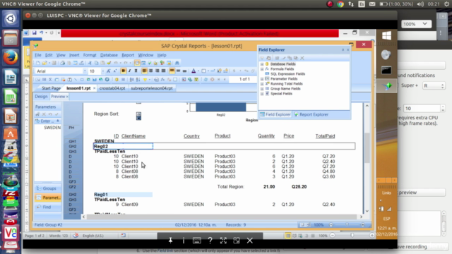Toggle Bold formatting button

[x=124, y=71]
